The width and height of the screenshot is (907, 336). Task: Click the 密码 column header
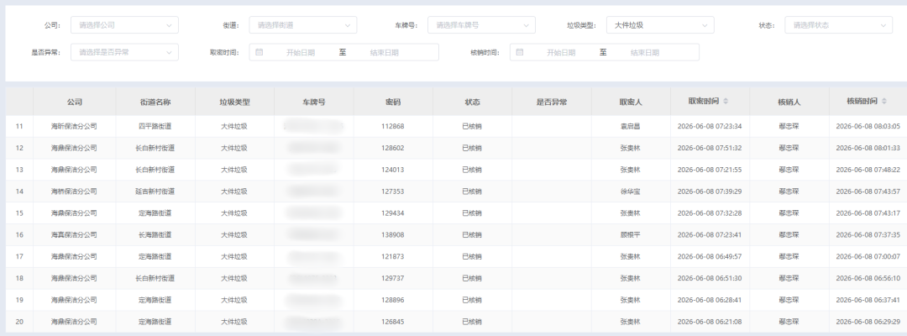pos(393,102)
